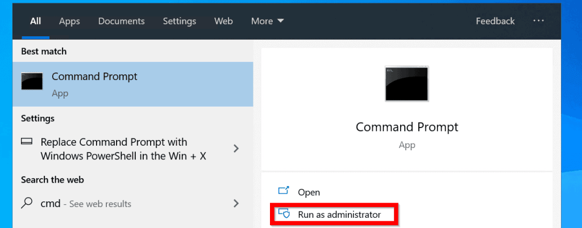Click large Command Prompt icon in preview pane

[x=407, y=83]
